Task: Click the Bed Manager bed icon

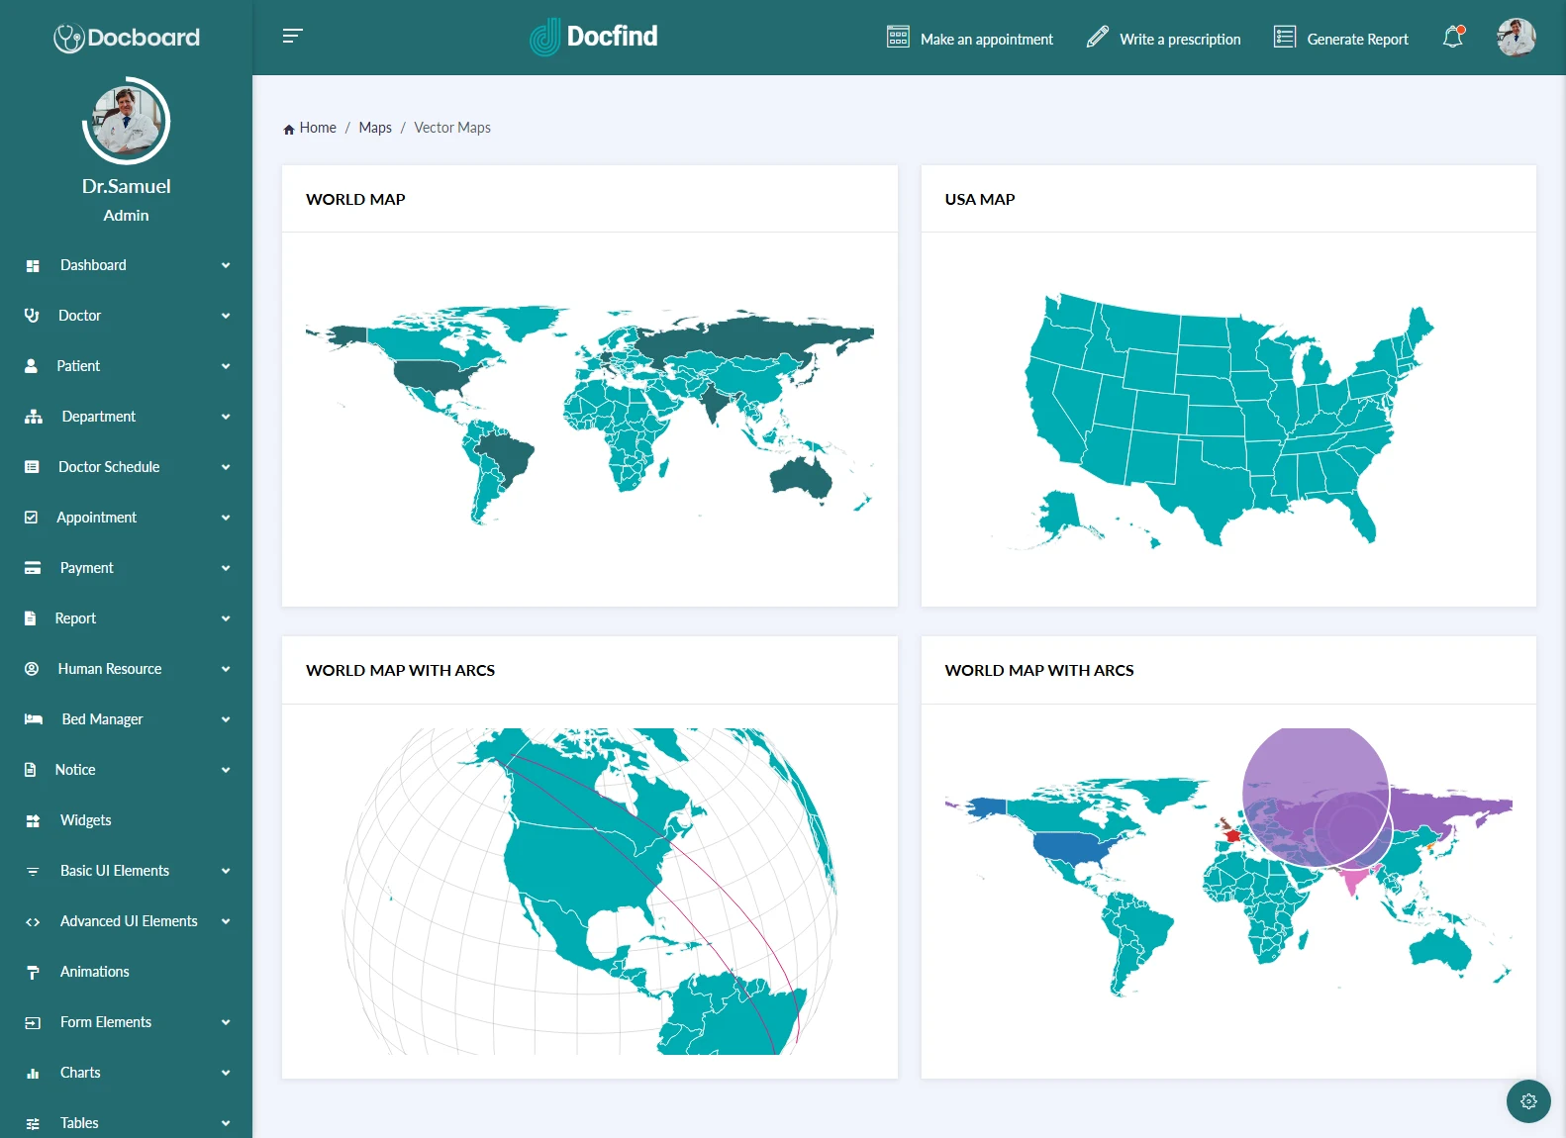Action: coord(33,719)
